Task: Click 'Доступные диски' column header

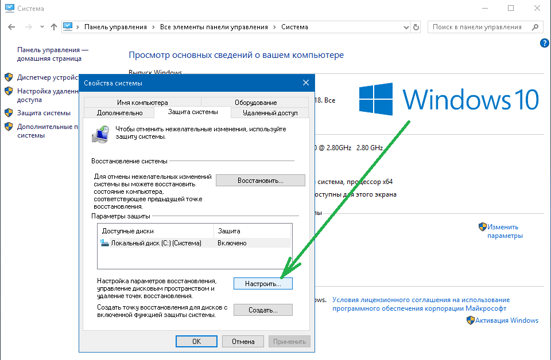Action: (156, 231)
